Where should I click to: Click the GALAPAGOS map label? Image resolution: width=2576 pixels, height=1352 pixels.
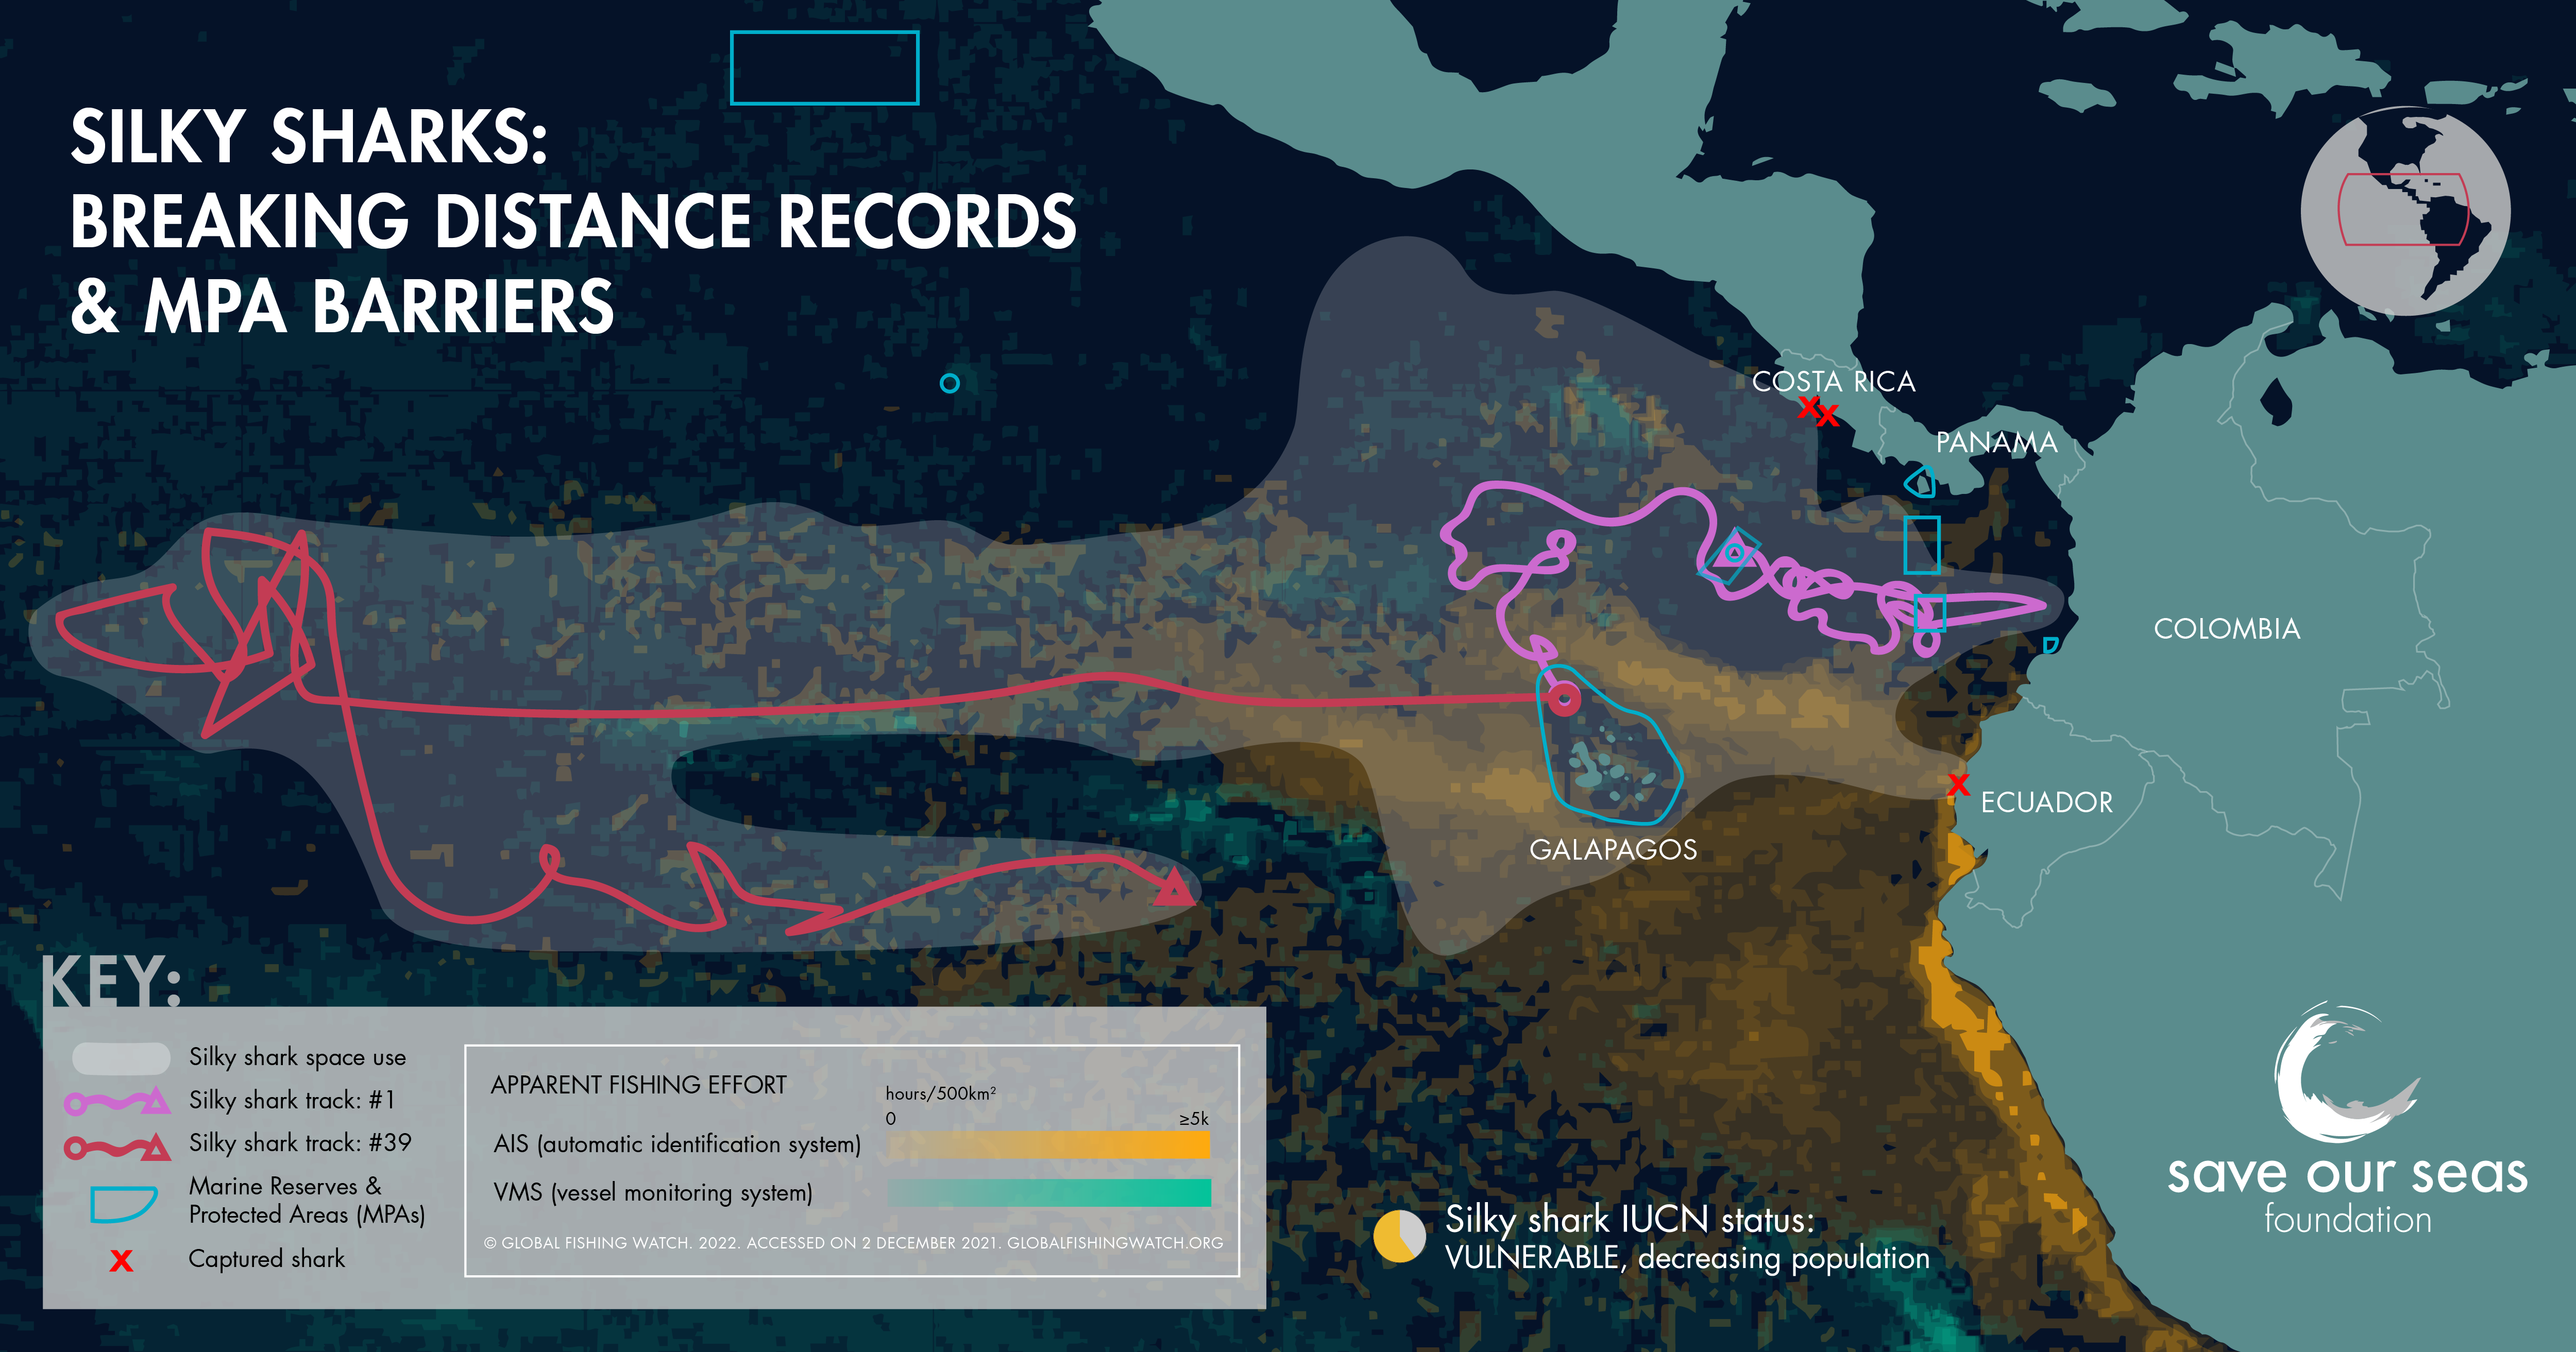pyautogui.click(x=1613, y=850)
